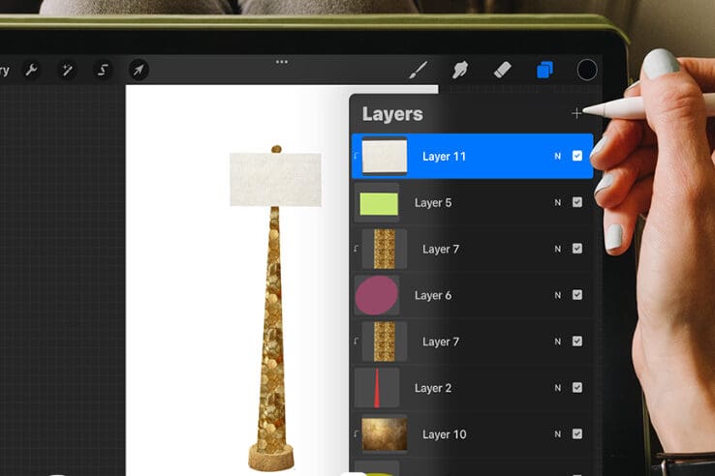Open blend mode N for Layer 7 below Layer 5
The height and width of the screenshot is (476, 715).
pos(558,250)
